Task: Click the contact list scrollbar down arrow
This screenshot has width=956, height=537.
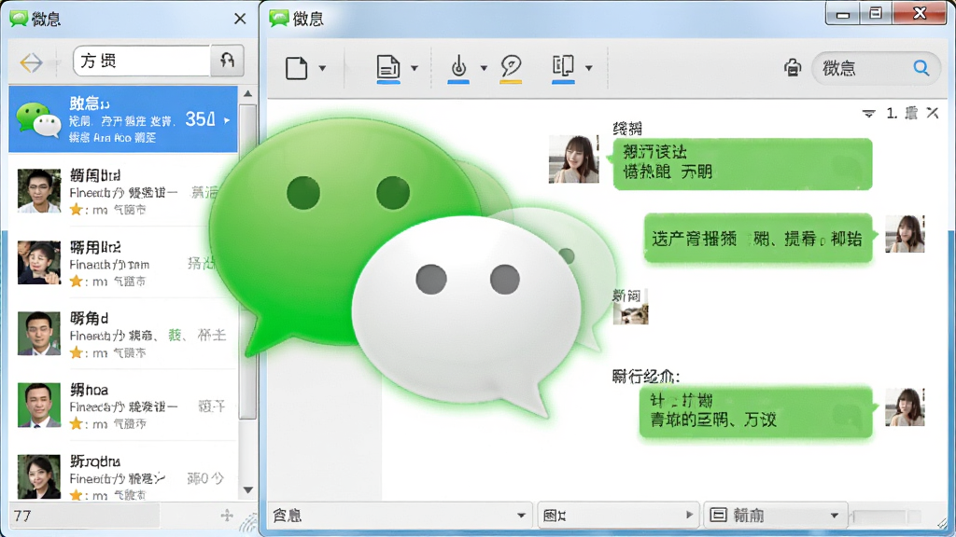Action: pos(247,490)
